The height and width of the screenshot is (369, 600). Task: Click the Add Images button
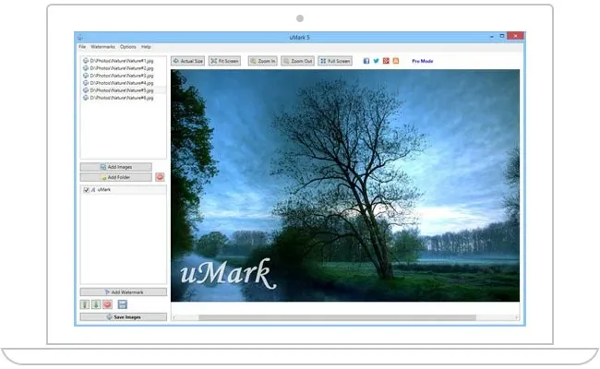(x=116, y=167)
